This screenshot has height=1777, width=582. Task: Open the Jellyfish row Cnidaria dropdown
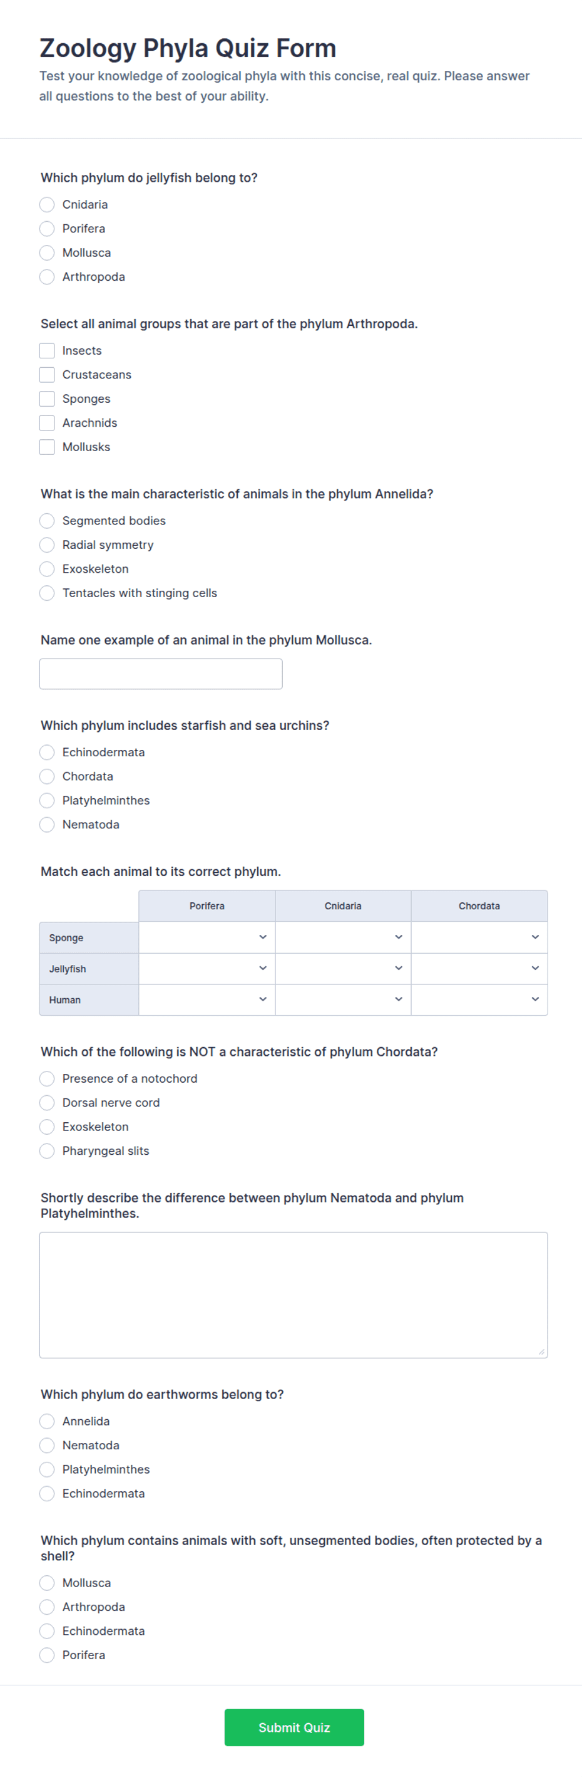(343, 969)
